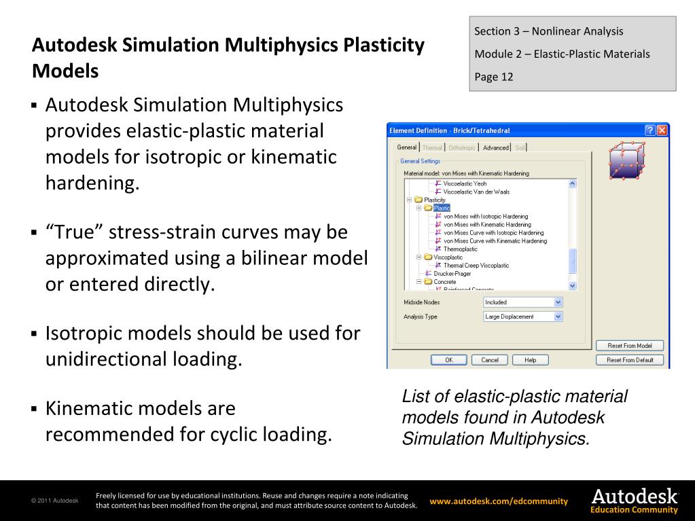Click the brick element preview cube

(627, 160)
